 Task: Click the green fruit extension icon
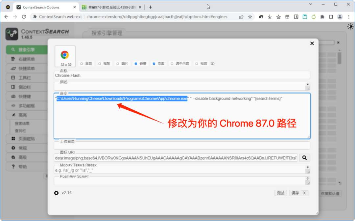314,17
